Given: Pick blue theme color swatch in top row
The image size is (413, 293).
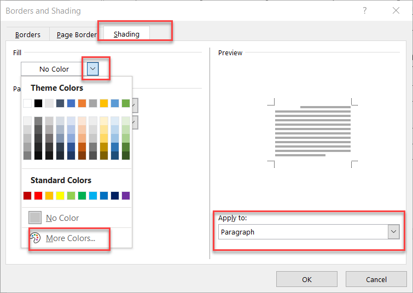Looking at the screenshot, I should pos(71,103).
